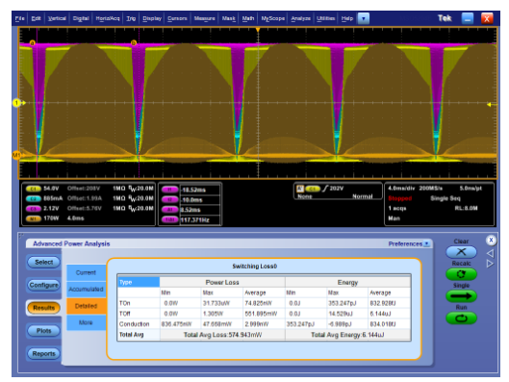Click the Power Loss column header
Viewport: 509px width, 382px height.
(222, 282)
